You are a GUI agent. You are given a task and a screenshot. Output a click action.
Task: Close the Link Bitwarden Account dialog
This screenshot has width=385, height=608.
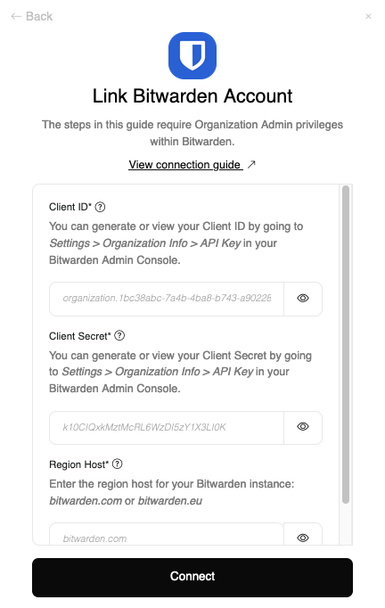[x=368, y=16]
